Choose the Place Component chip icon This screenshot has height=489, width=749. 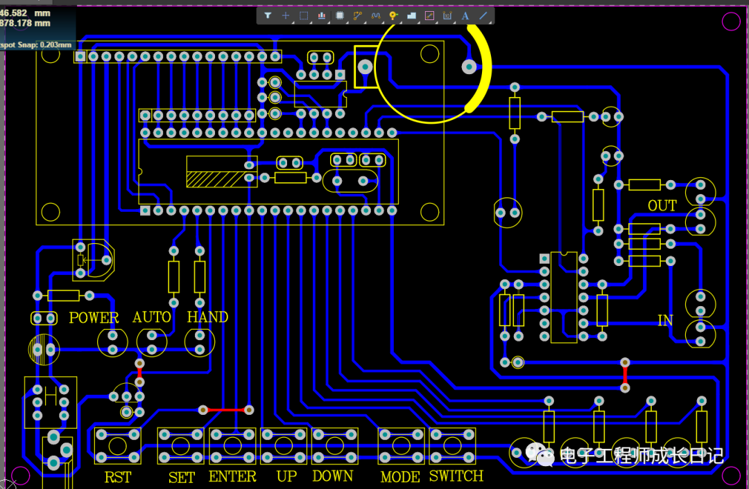click(x=340, y=16)
